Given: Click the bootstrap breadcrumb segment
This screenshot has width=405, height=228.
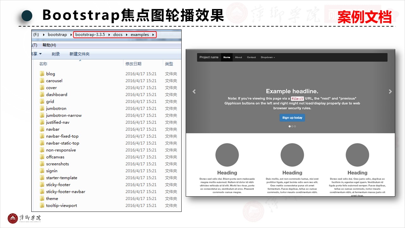Looking at the screenshot, I should click(x=57, y=35).
